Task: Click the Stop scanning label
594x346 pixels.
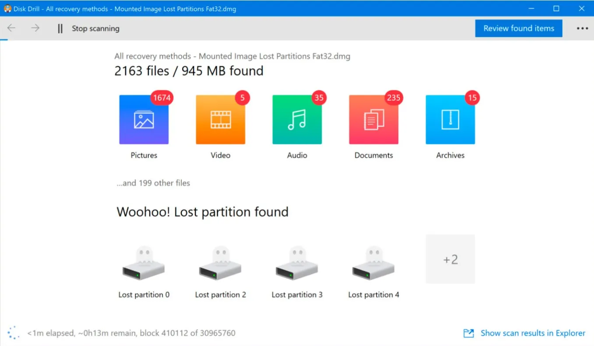Action: [x=95, y=28]
